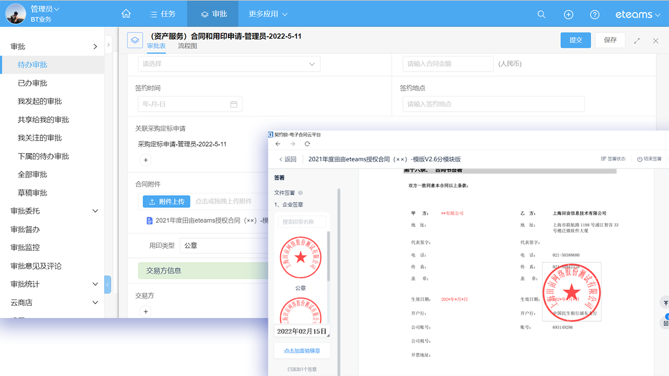Click the scroll-to-top icon on document edge
Image resolution: width=669 pixels, height=376 pixels.
coord(665,302)
